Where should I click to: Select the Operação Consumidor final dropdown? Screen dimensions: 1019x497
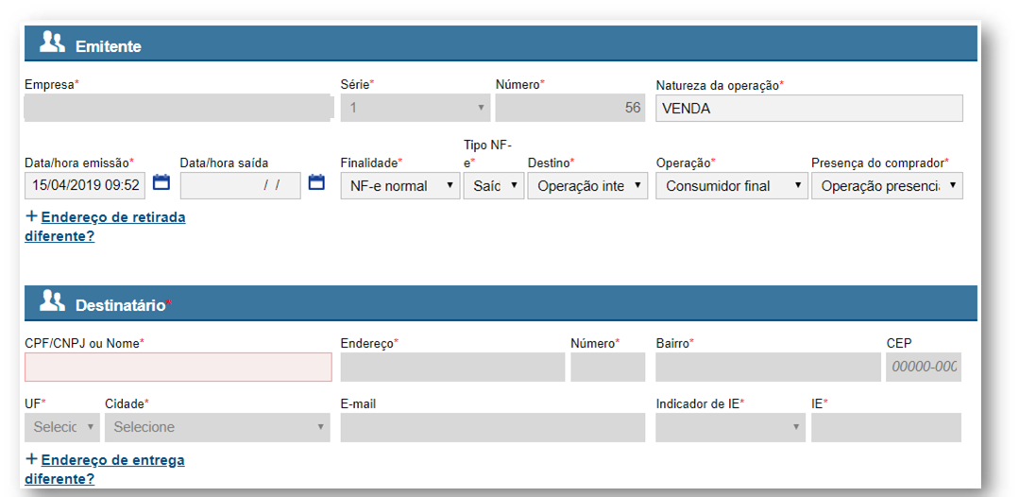[x=731, y=186]
